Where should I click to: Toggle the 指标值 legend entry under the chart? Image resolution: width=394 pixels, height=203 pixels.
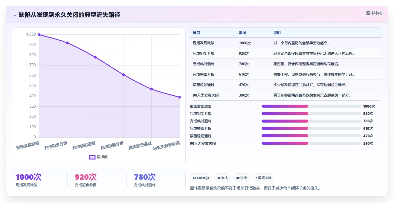point(98,157)
